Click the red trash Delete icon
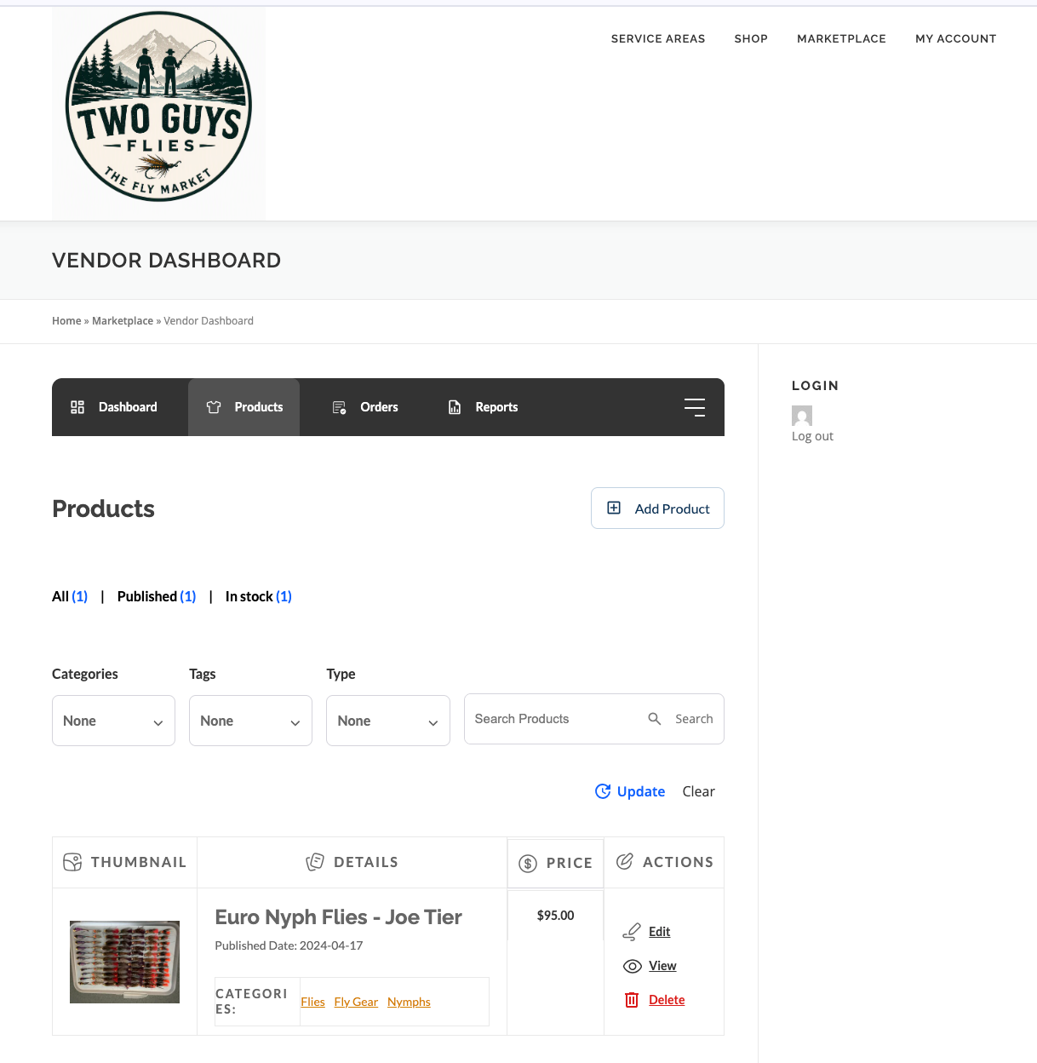The height and width of the screenshot is (1063, 1037). click(632, 1000)
